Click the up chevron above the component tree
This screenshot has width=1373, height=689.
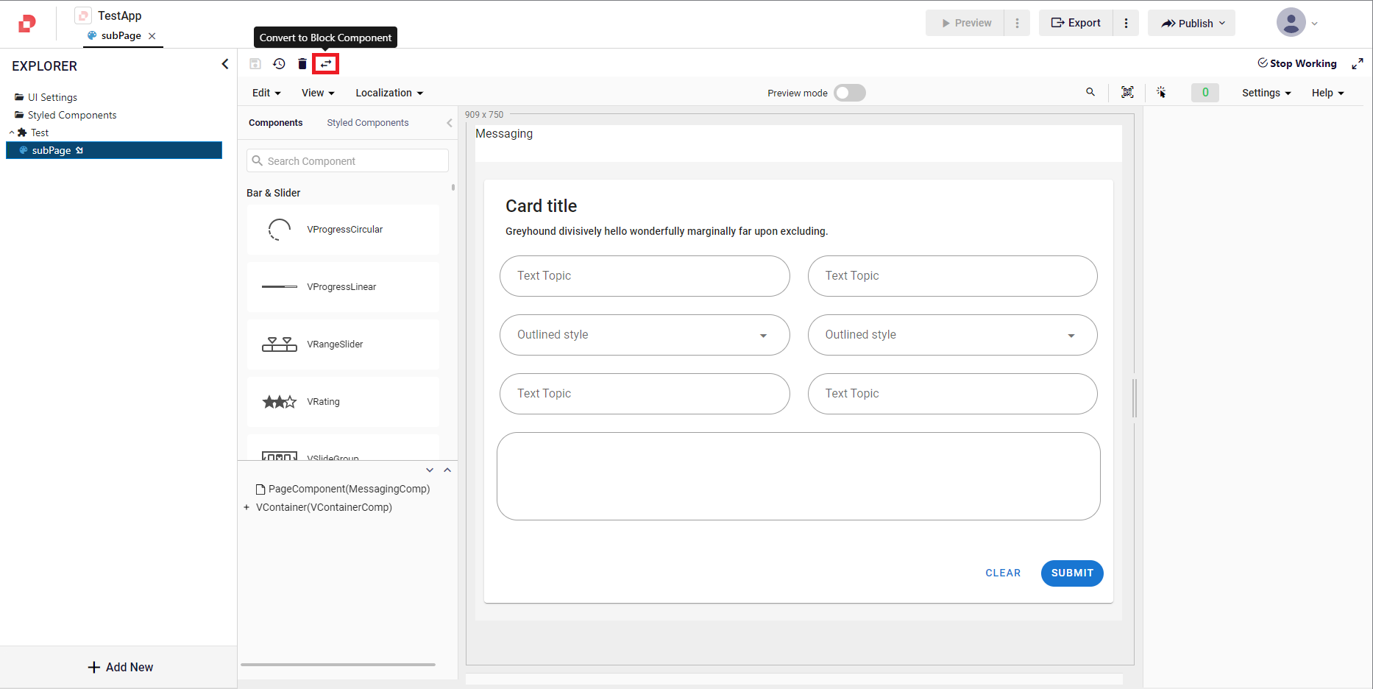pyautogui.click(x=447, y=470)
